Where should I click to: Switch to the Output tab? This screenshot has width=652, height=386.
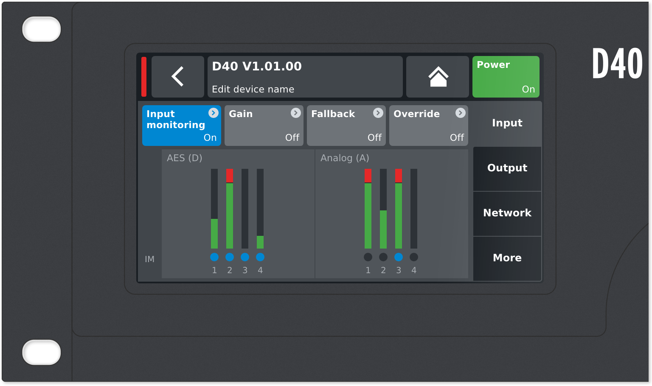point(507,168)
